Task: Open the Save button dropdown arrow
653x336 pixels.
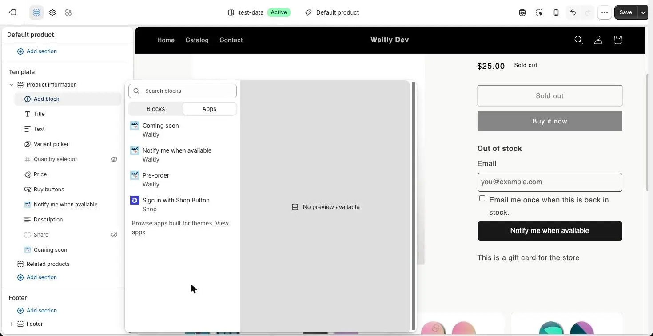Action: pyautogui.click(x=643, y=12)
